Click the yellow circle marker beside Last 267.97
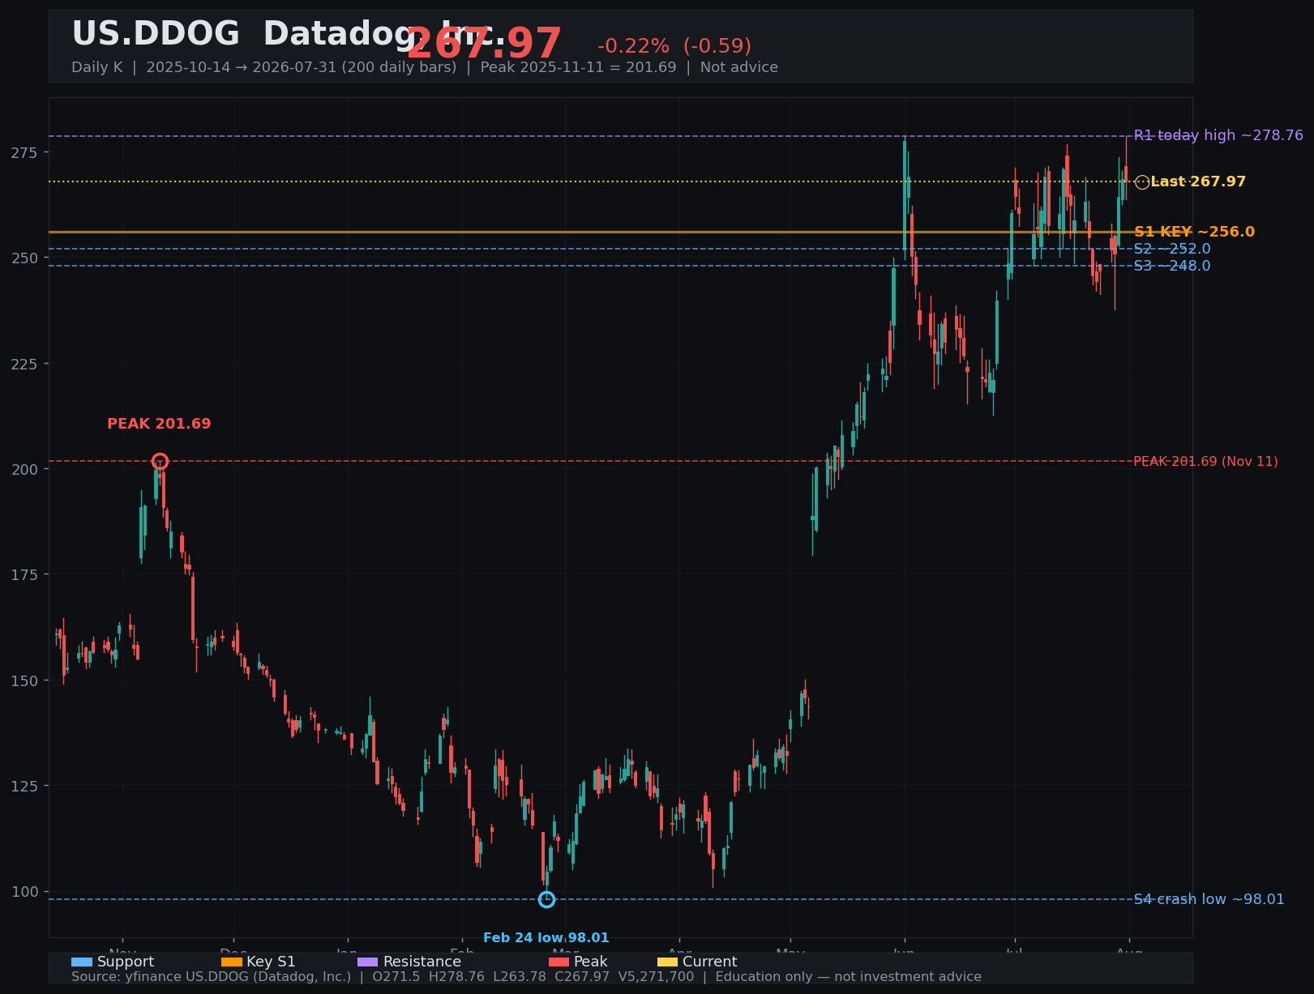The height and width of the screenshot is (994, 1314). point(1141,182)
